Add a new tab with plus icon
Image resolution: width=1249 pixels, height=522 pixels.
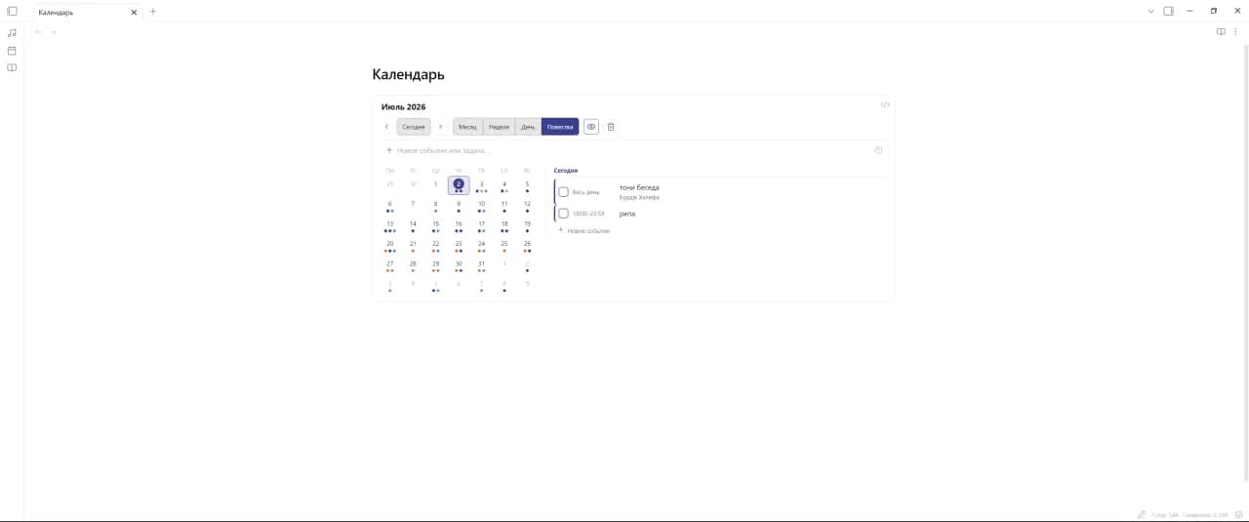tap(152, 12)
